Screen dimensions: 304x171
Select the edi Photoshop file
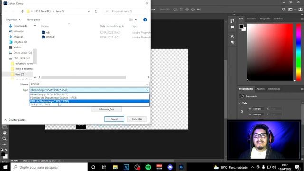tap(48, 32)
